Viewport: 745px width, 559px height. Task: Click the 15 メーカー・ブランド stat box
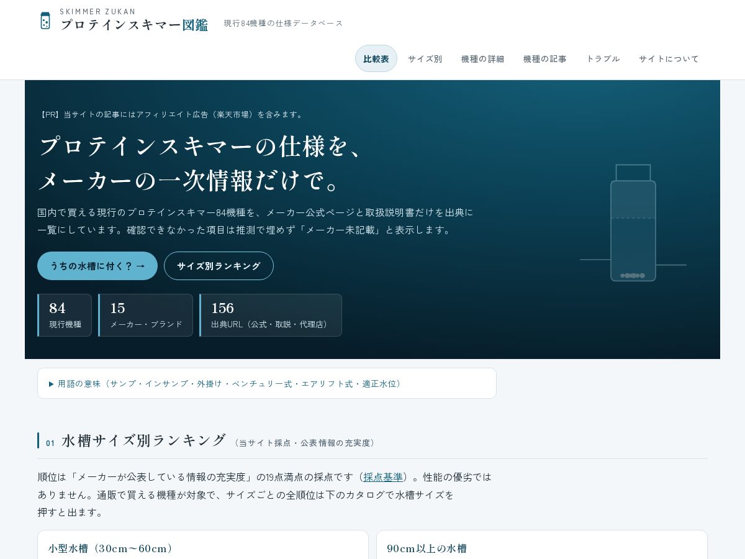tap(146, 315)
